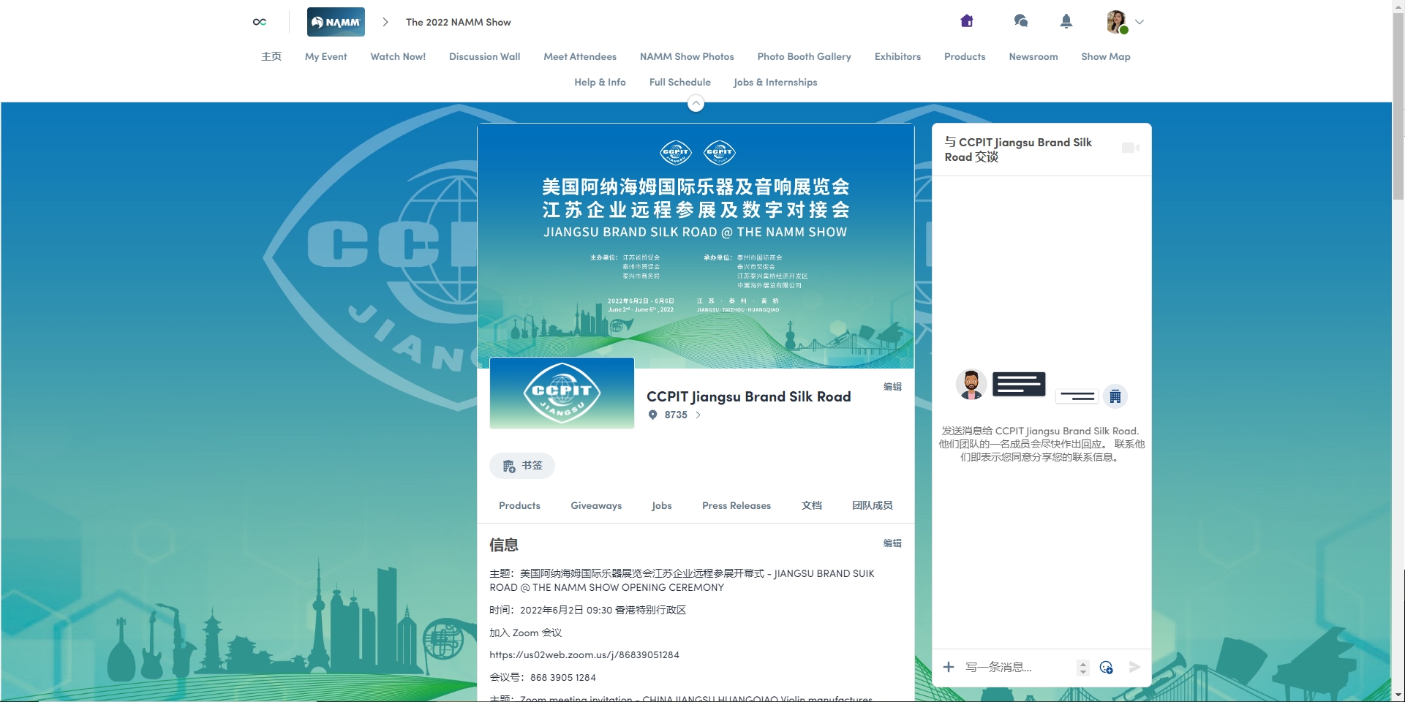Open Newsroom menu item
The width and height of the screenshot is (1405, 702).
pos(1033,56)
